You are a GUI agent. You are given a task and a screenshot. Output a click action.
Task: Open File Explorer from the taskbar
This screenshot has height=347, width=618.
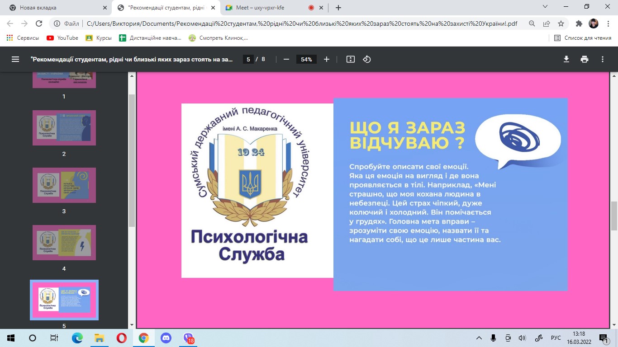click(x=99, y=338)
